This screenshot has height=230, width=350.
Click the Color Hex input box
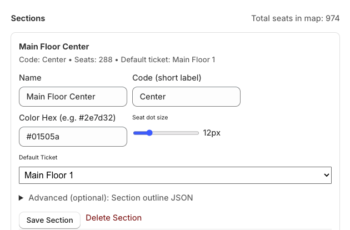point(73,137)
